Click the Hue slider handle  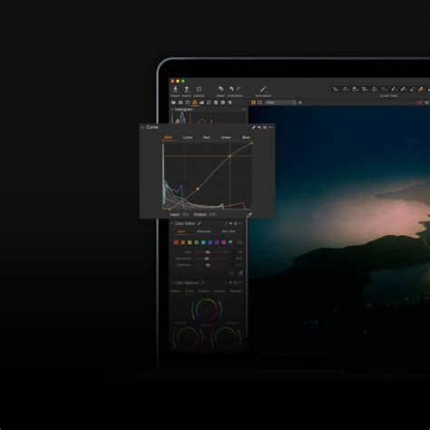click(208, 252)
